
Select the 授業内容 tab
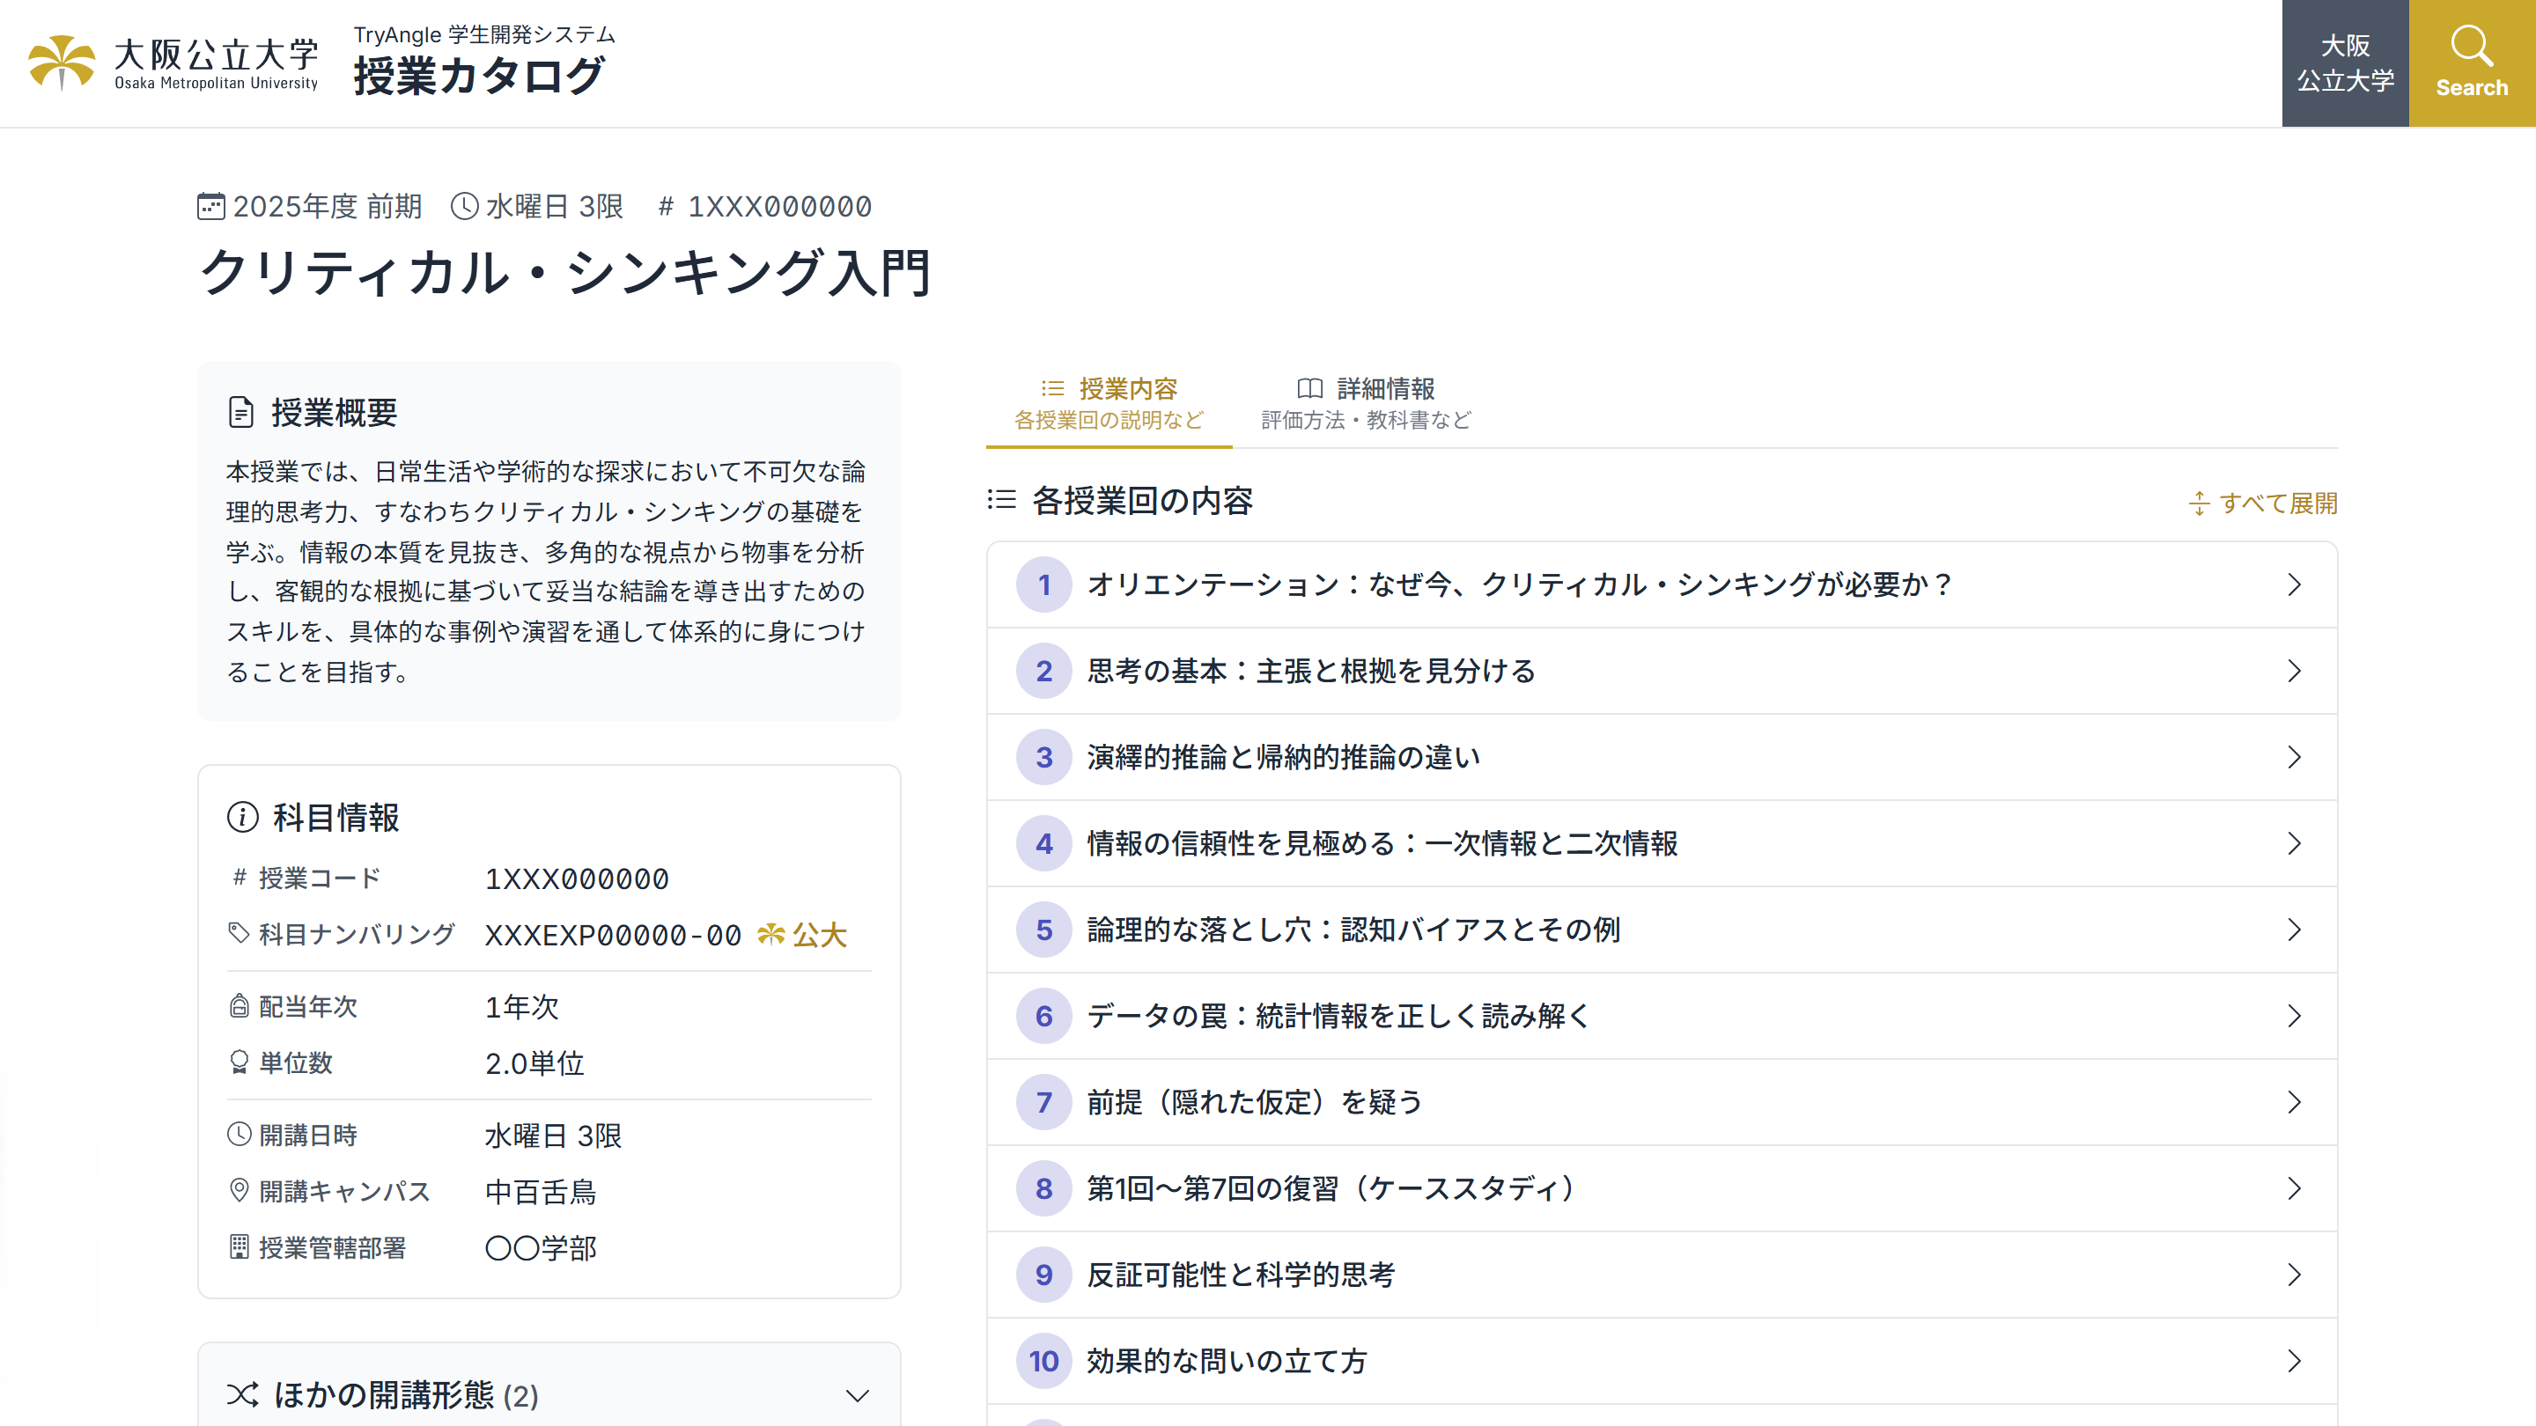1109,402
